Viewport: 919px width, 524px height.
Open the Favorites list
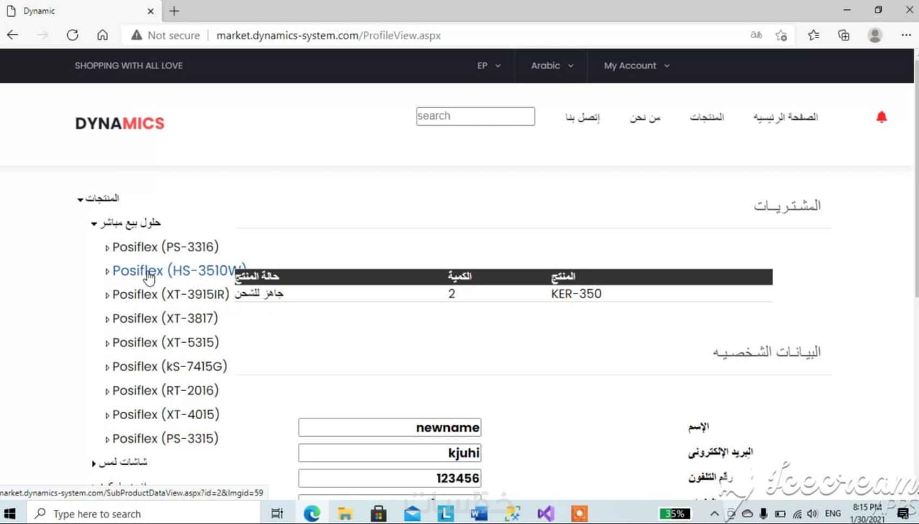point(814,35)
